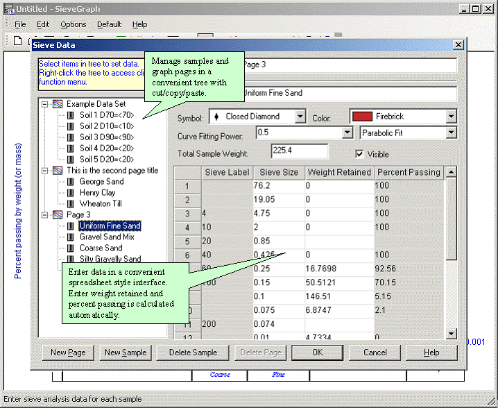Image resolution: width=498 pixels, height=408 pixels.
Task: Toggle the Visible checkbox
Action: point(359,154)
